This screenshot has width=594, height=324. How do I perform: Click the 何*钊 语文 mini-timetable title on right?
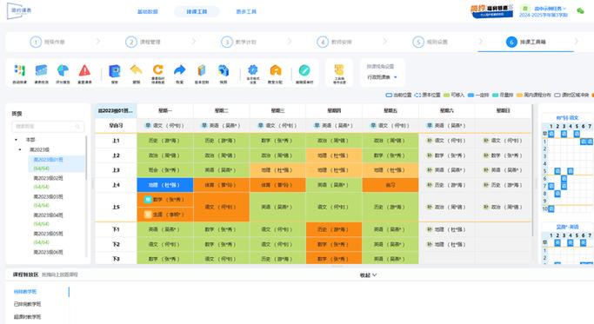coord(567,118)
